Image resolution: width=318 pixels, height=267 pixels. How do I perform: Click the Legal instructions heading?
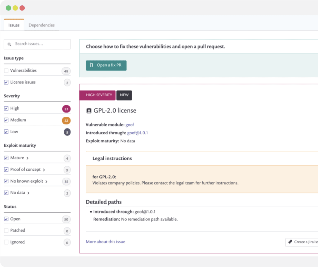[x=112, y=159]
